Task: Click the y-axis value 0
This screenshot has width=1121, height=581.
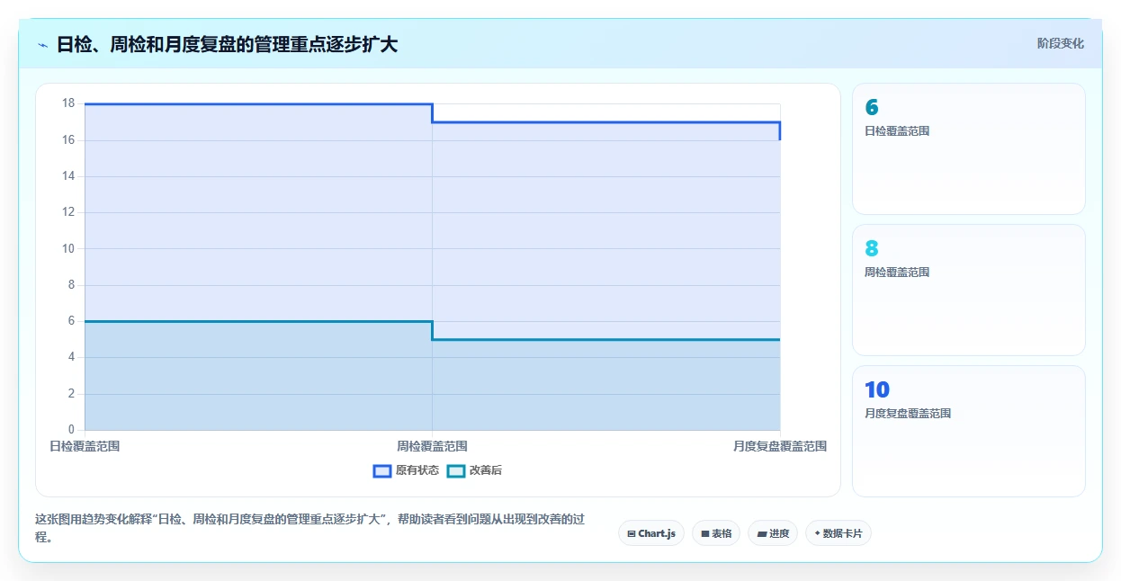Action: 72,430
